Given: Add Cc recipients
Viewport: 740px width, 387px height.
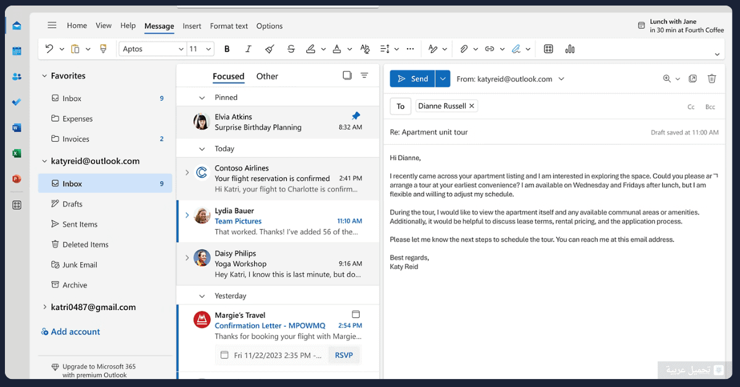Looking at the screenshot, I should click(691, 107).
